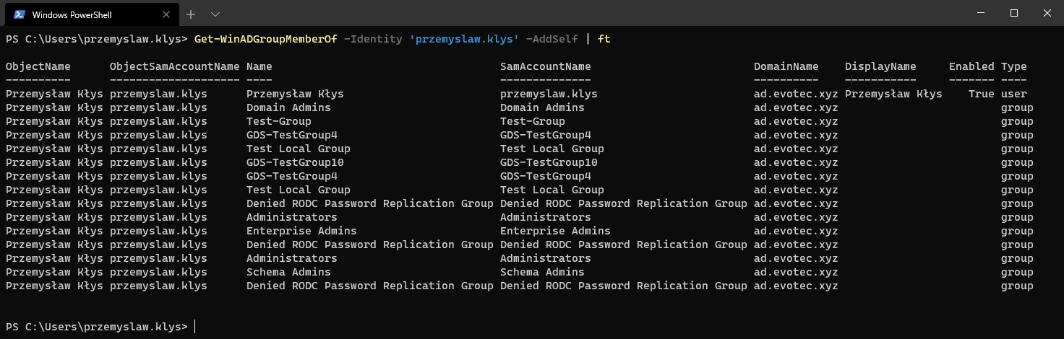
Task: Click Schema Admins in the Name column
Action: coord(288,272)
